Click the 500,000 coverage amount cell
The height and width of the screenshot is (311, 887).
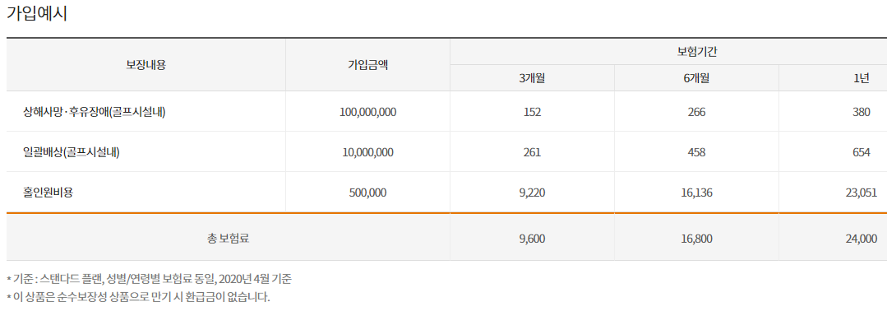pos(367,192)
